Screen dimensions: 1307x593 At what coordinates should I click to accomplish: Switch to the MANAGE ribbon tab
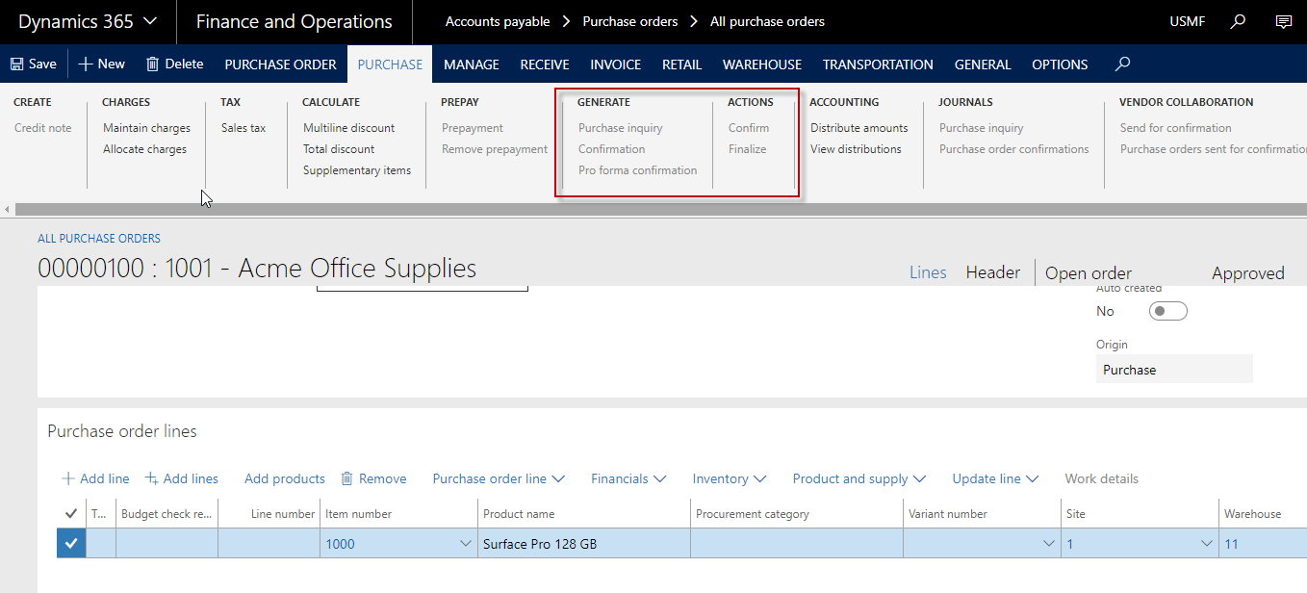click(x=472, y=64)
